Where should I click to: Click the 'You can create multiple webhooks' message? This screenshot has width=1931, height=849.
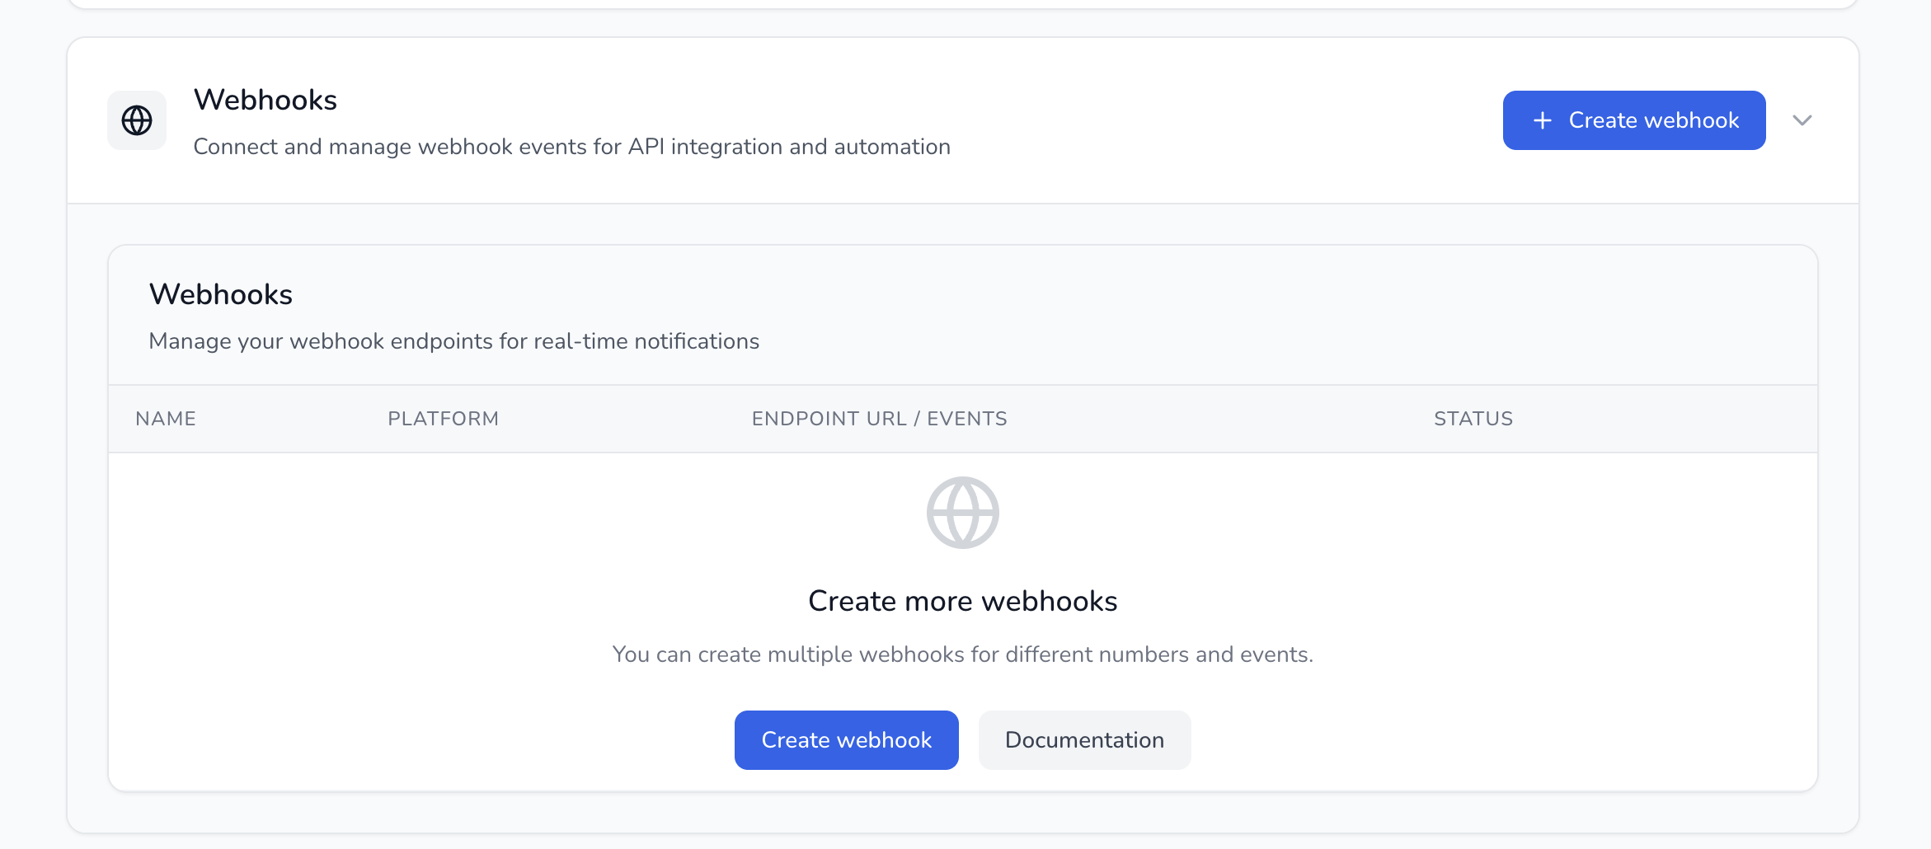962,654
